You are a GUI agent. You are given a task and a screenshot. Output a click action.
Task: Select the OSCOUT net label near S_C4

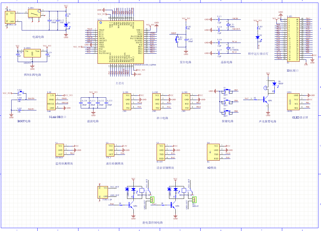click(236, 29)
